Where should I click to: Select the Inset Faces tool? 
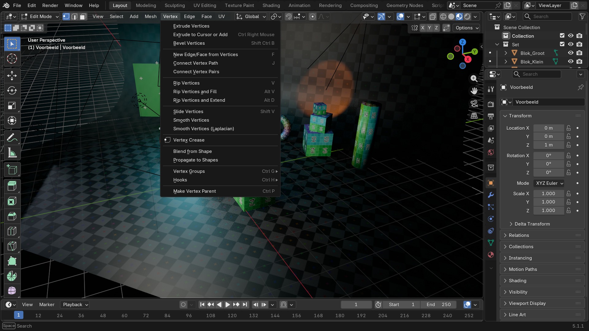(x=12, y=201)
